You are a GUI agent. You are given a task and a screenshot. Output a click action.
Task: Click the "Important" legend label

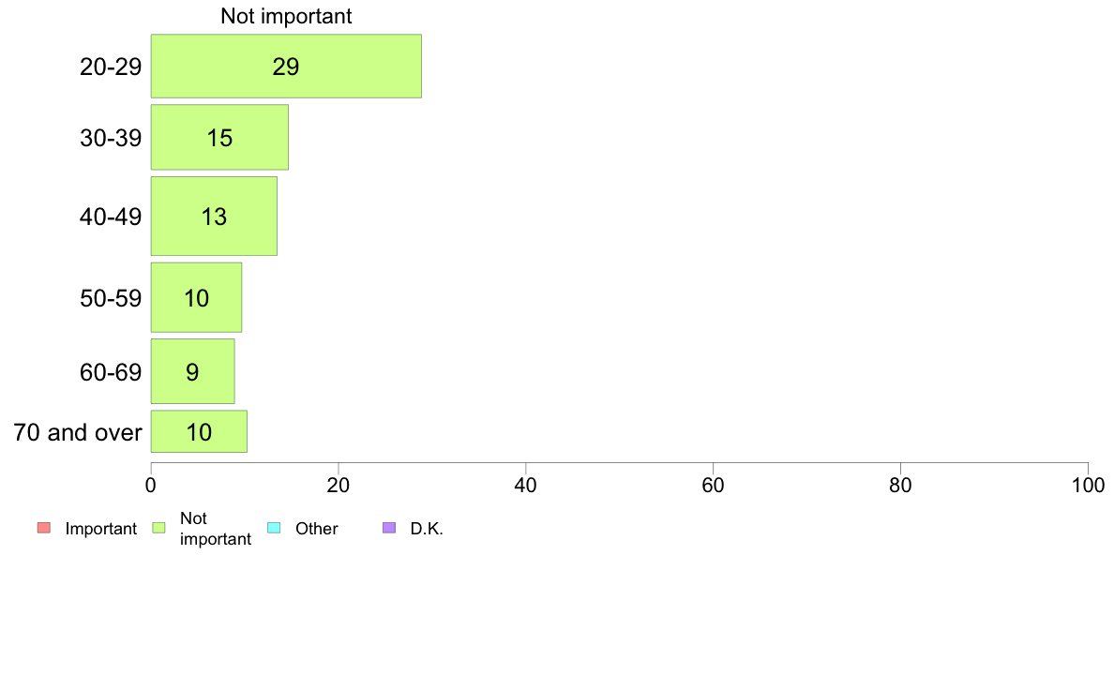click(101, 529)
